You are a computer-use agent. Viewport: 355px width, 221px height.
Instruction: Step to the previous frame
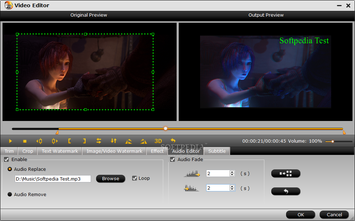pyautogui.click(x=39, y=141)
